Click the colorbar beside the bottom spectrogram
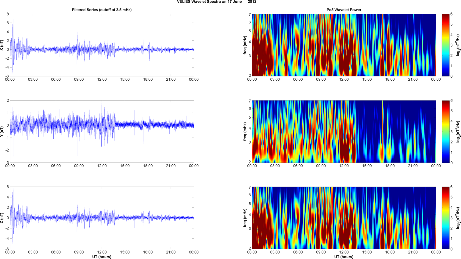The height and width of the screenshot is (259, 461). click(445, 218)
